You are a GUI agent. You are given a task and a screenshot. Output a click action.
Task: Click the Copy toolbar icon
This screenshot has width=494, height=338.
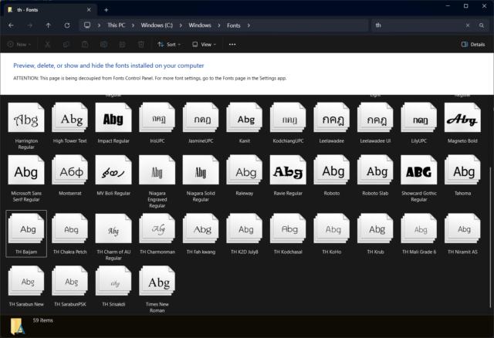(x=66, y=45)
